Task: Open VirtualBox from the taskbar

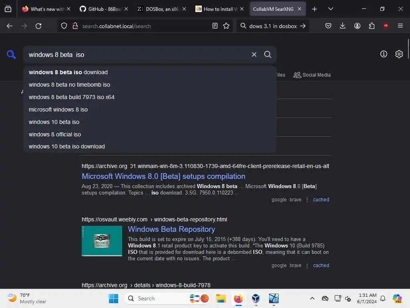Action: coord(256,298)
